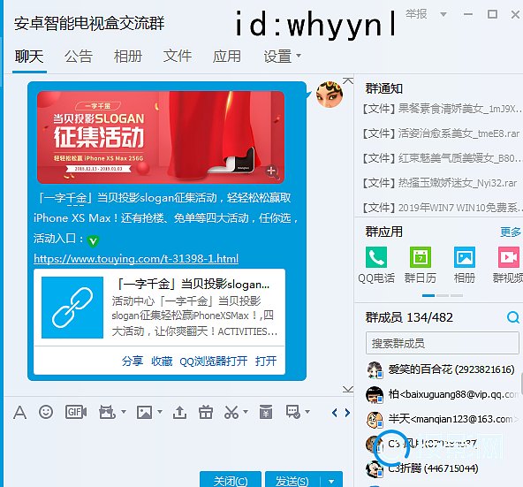Click avatar of C3折腾
The height and width of the screenshot is (487, 523).
pyautogui.click(x=375, y=468)
